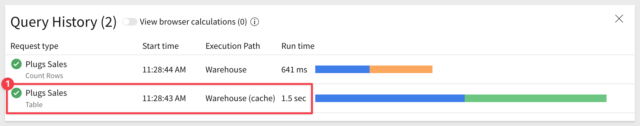640x126 pixels.
Task: Select the 11:28:44 AM start time cell
Action: 164,70
